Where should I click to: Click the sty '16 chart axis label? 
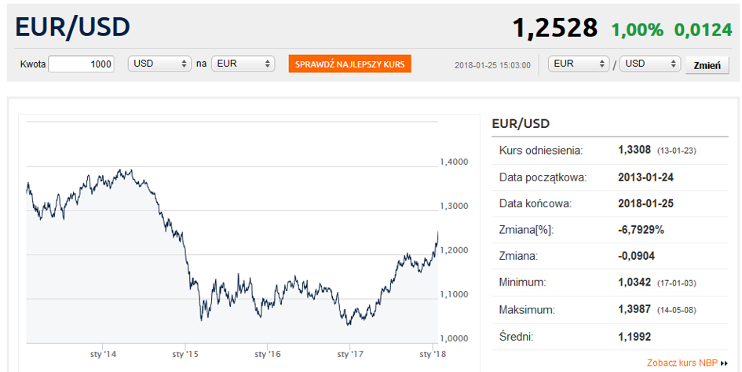click(x=267, y=355)
